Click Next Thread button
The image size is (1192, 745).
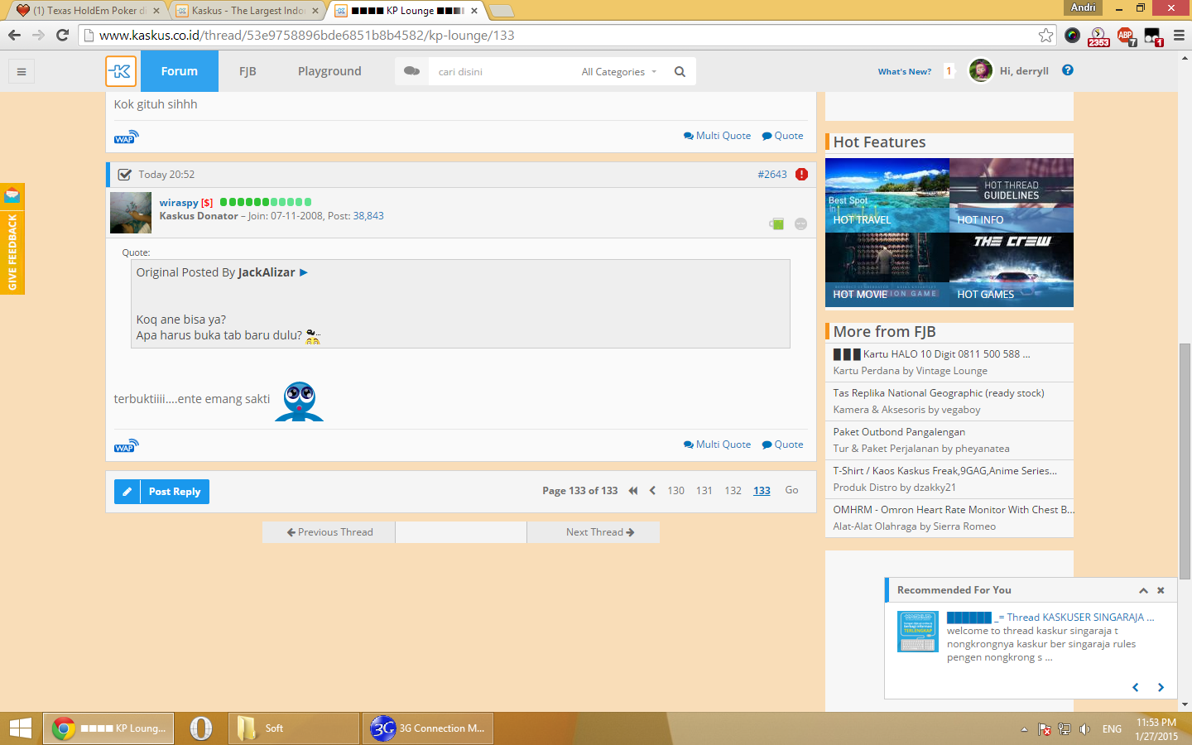pyautogui.click(x=594, y=532)
